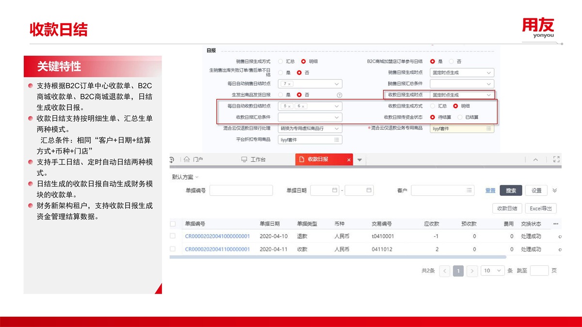Remove the 7 tag from 每日自动销售日结时点
This screenshot has width=582, height=327.
[290, 84]
